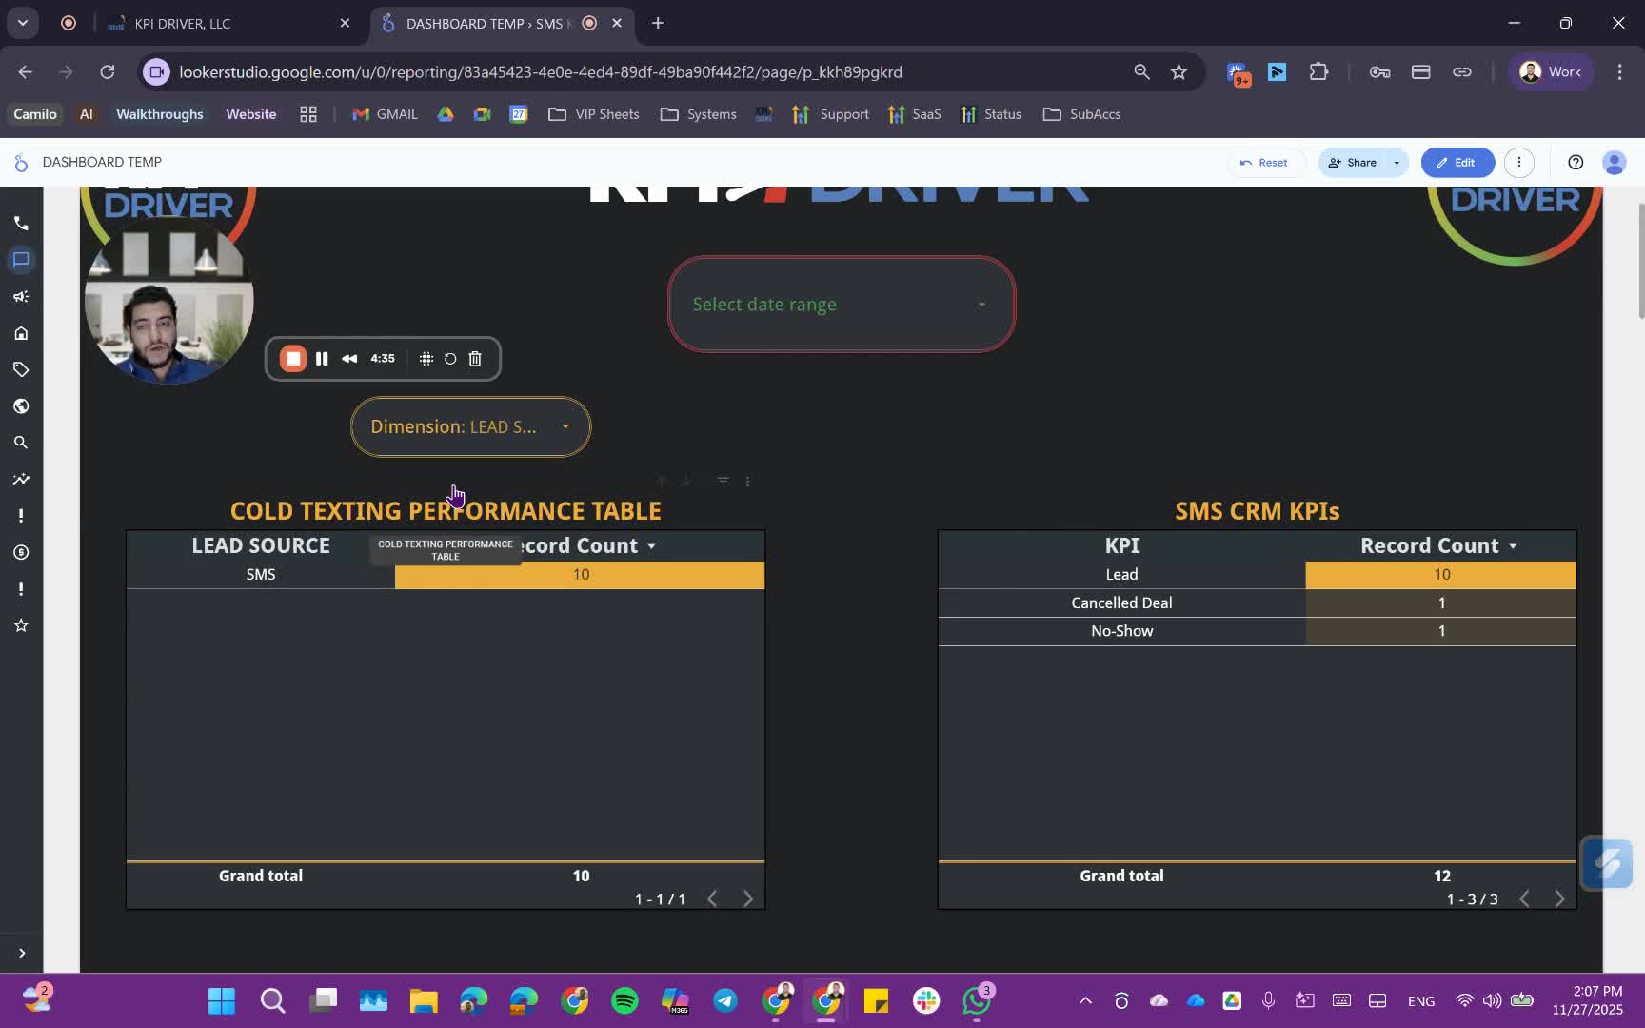The image size is (1645, 1028).
Task: Open the star page icon in sidebar
Action: pyautogui.click(x=21, y=625)
